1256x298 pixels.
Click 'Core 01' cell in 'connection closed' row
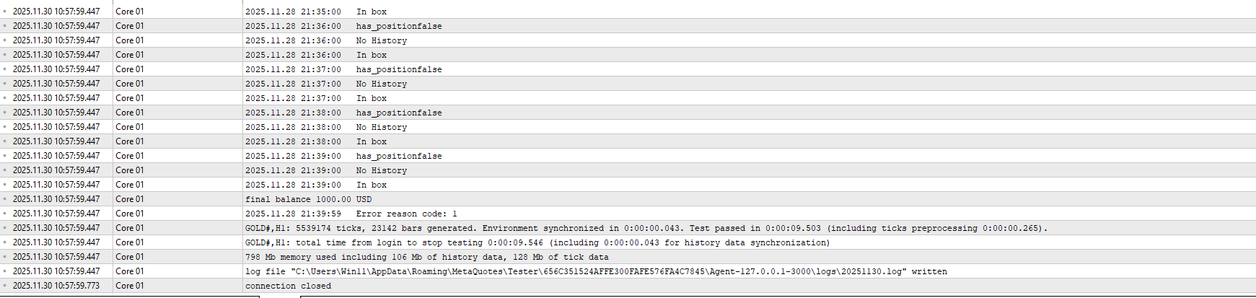click(130, 286)
